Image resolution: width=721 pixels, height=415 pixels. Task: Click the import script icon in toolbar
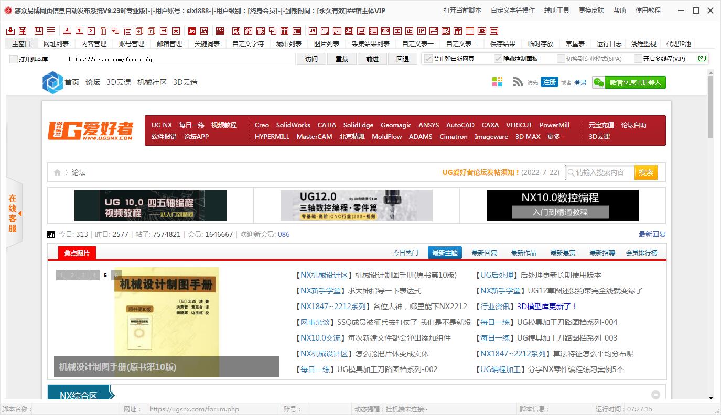point(10,31)
